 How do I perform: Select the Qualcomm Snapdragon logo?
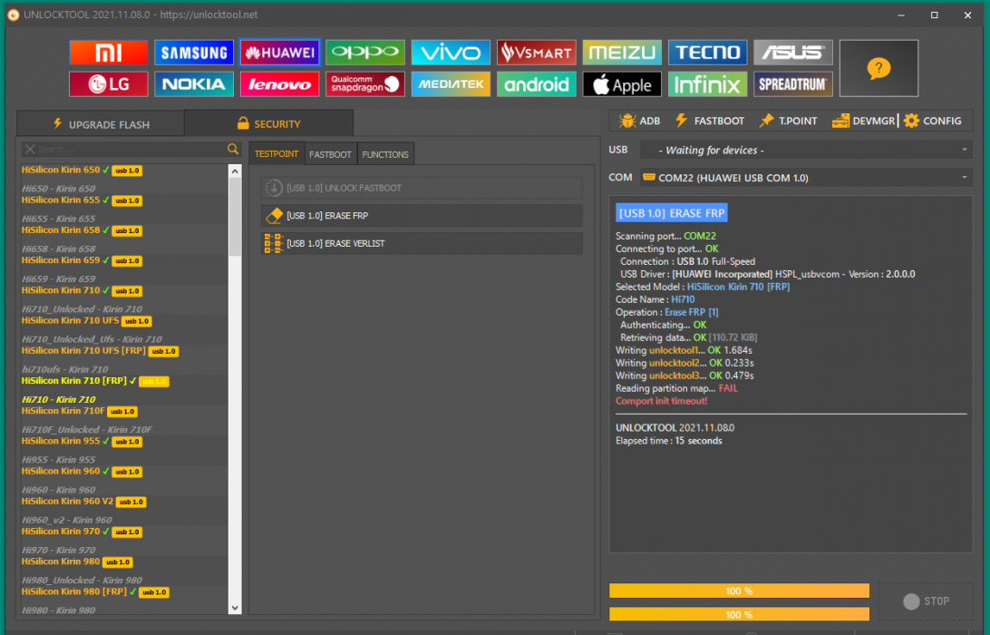pyautogui.click(x=365, y=84)
